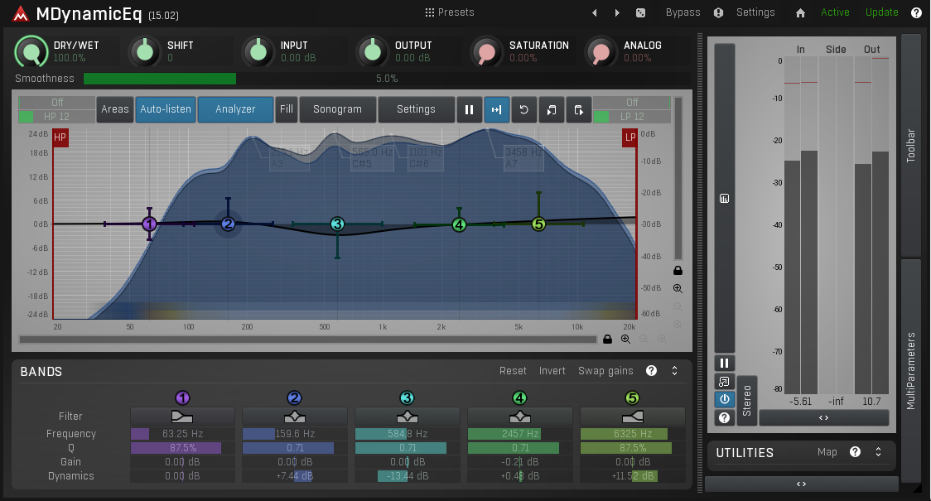The width and height of the screenshot is (931, 501).
Task: Click Swap gains button
Action: pyautogui.click(x=605, y=370)
